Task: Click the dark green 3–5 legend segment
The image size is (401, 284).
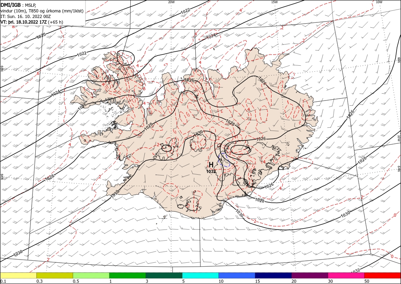Action: click(164, 275)
